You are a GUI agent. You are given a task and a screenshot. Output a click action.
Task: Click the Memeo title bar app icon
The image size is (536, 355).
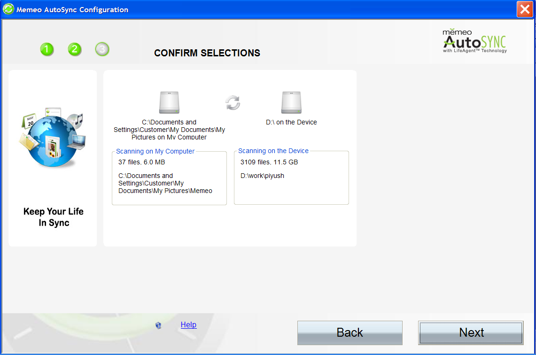point(8,9)
